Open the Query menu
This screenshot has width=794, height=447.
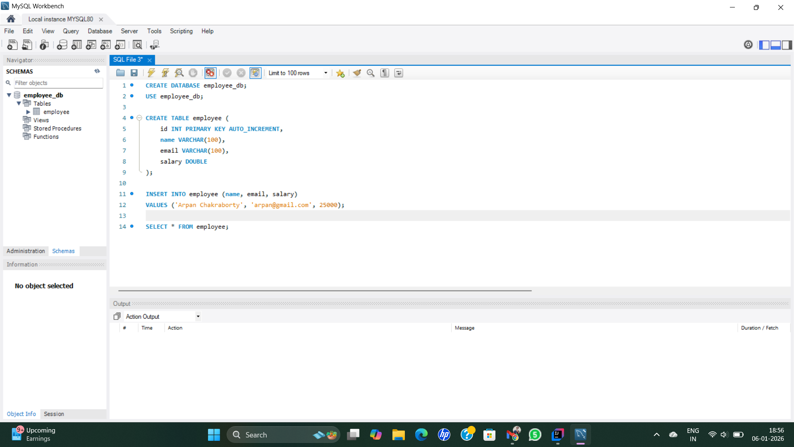tap(71, 31)
